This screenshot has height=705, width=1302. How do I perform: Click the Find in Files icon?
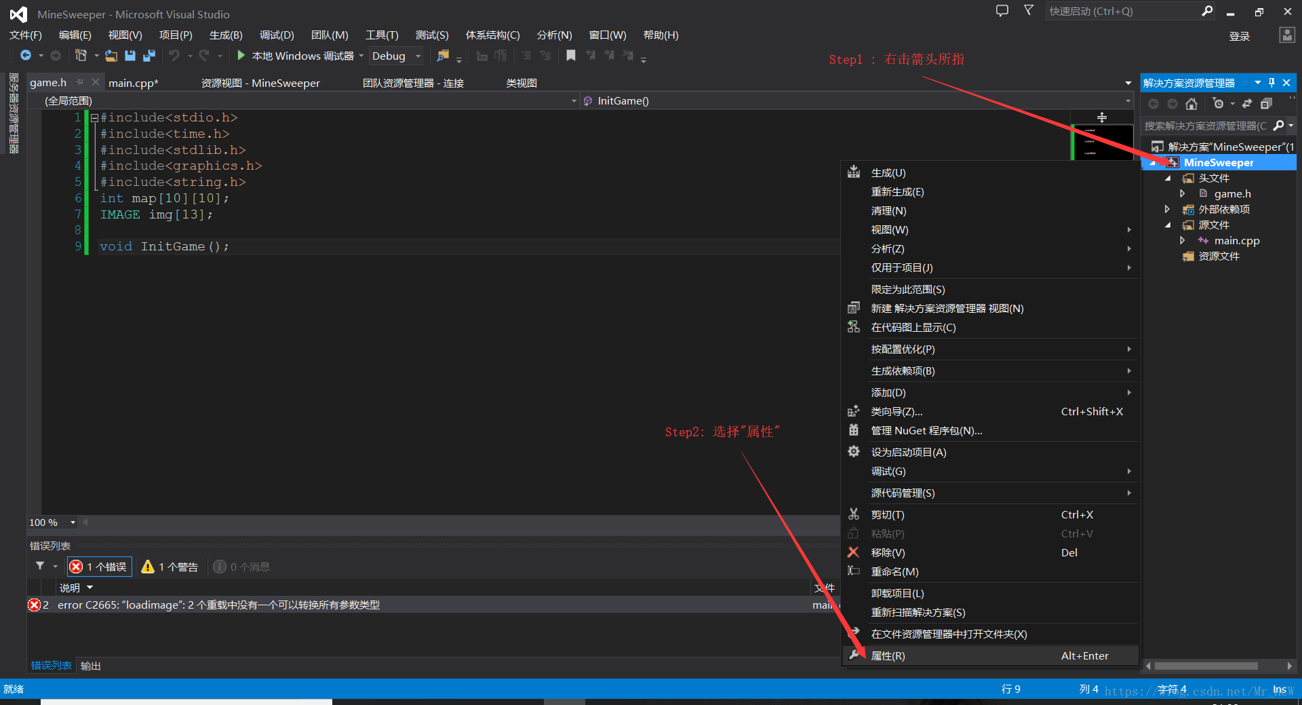pyautogui.click(x=443, y=56)
